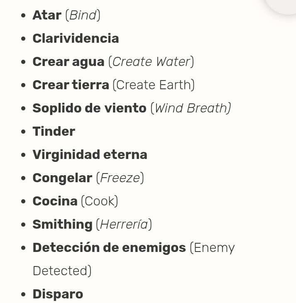296x303 pixels.
Task: Click the Disparo list item
Action: (x=58, y=294)
